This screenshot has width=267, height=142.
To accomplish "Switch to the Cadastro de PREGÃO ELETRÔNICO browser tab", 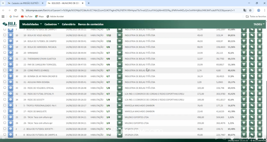I will pos(25,3).
